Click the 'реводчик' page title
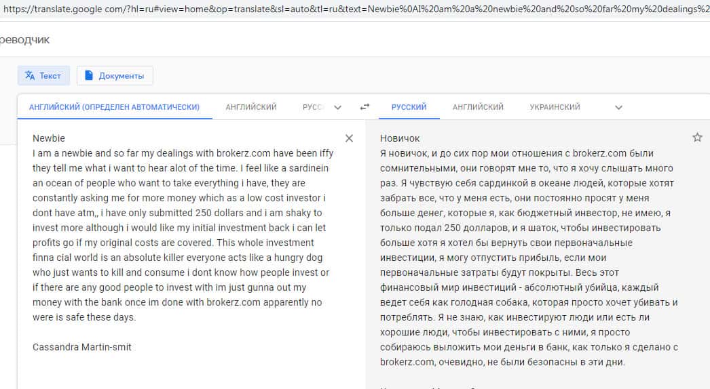The height and width of the screenshot is (389, 710). pos(26,39)
